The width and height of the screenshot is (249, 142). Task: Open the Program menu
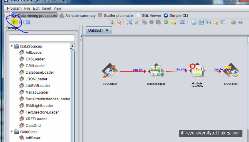coord(14,8)
